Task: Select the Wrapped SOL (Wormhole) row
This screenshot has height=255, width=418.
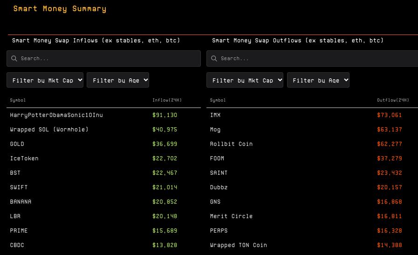Action: point(49,130)
